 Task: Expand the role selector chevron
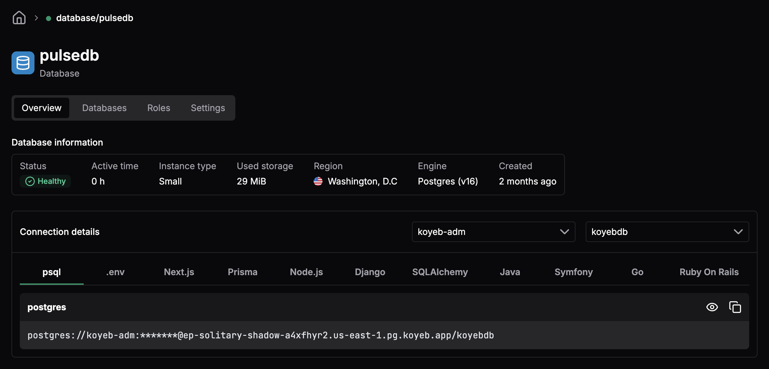(565, 232)
